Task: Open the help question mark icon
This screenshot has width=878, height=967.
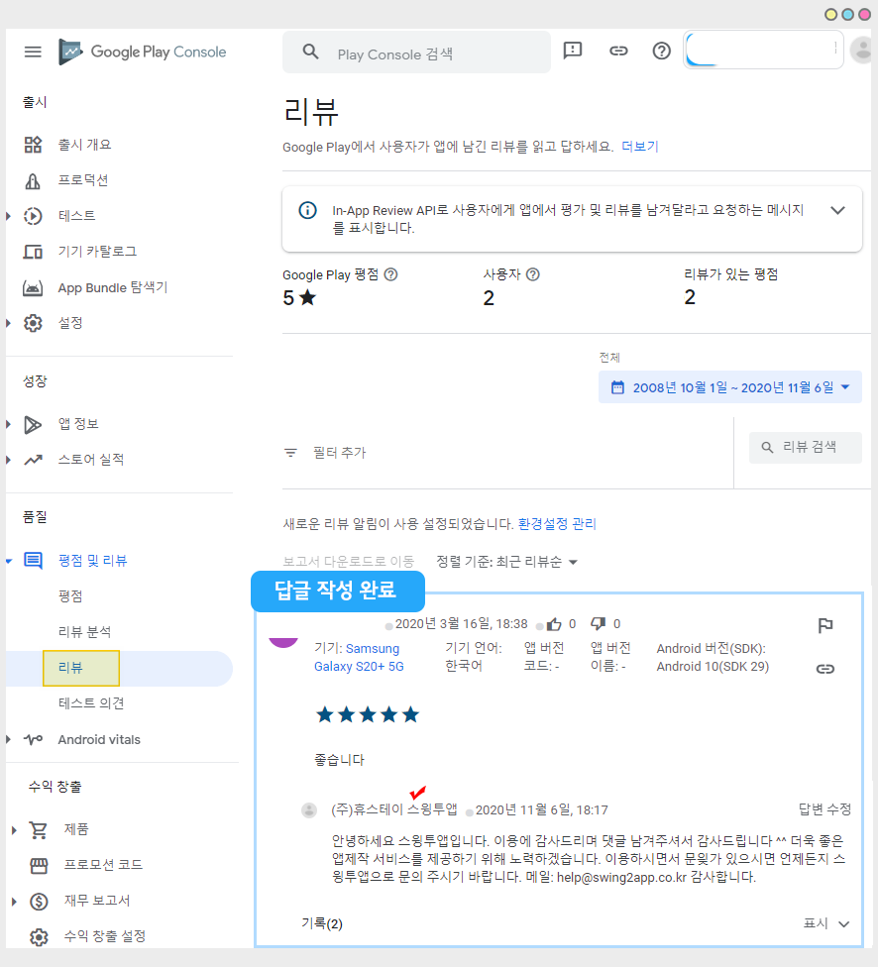Action: pos(662,52)
